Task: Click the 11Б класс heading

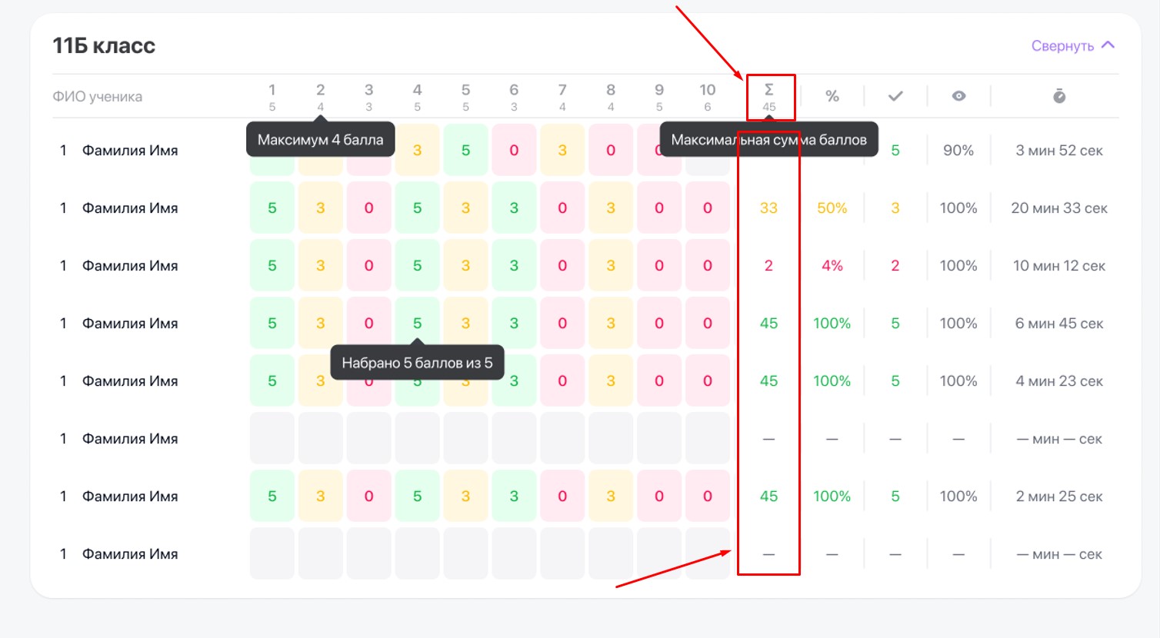Action: (x=104, y=46)
